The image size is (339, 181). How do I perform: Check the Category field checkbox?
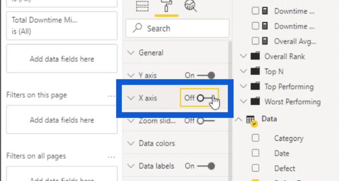(255, 138)
